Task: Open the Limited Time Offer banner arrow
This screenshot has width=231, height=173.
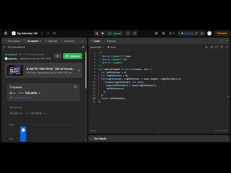Action: click(78, 70)
